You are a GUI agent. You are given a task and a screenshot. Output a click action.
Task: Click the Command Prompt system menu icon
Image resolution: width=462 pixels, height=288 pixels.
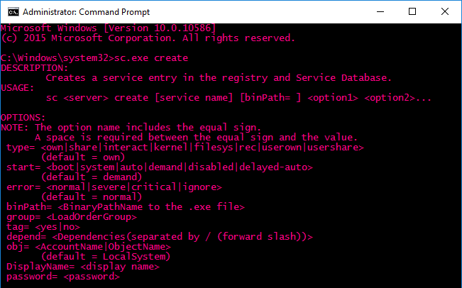point(13,12)
